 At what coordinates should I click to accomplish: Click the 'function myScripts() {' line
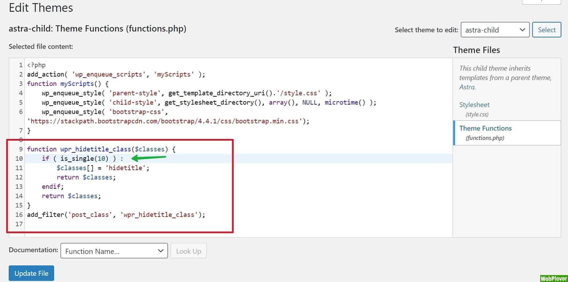[68, 84]
